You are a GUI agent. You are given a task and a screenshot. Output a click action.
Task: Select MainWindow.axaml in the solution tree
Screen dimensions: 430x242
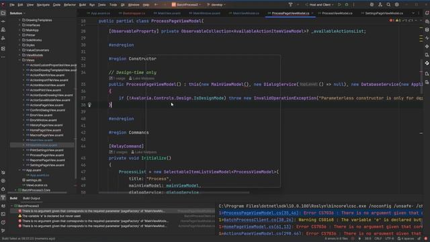pyautogui.click(x=42, y=145)
